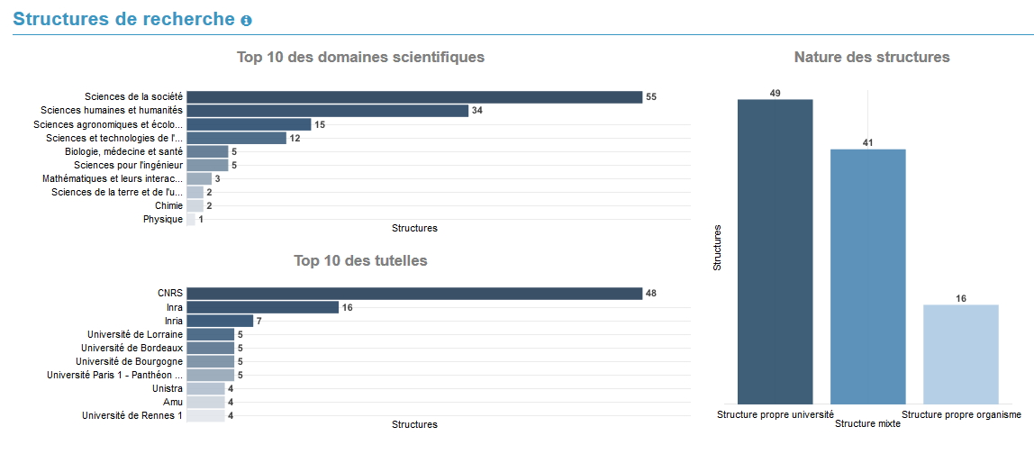The height and width of the screenshot is (454, 1034).
Task: Click the Sciences pour l'ingénieur bar
Action: 207,165
